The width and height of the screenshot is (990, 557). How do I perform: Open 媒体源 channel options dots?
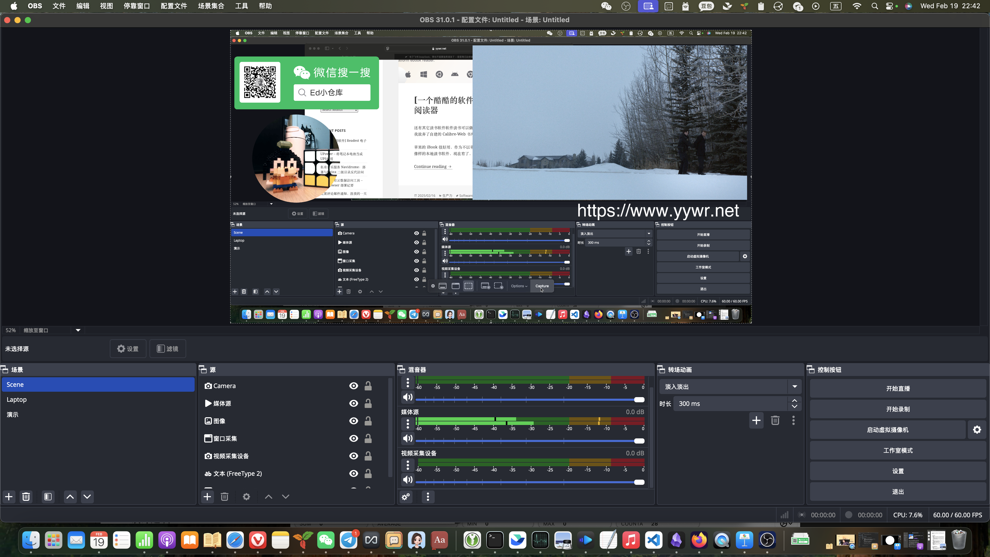coord(408,424)
